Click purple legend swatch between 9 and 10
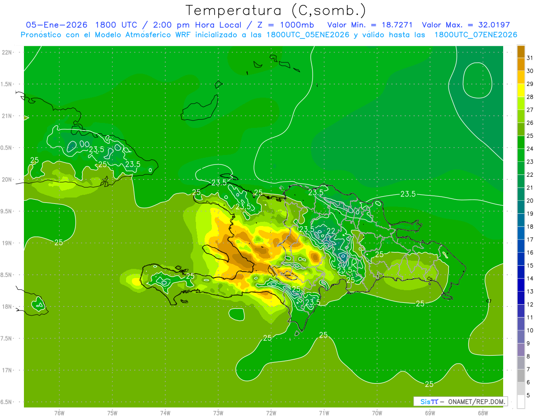 [x=521, y=337]
